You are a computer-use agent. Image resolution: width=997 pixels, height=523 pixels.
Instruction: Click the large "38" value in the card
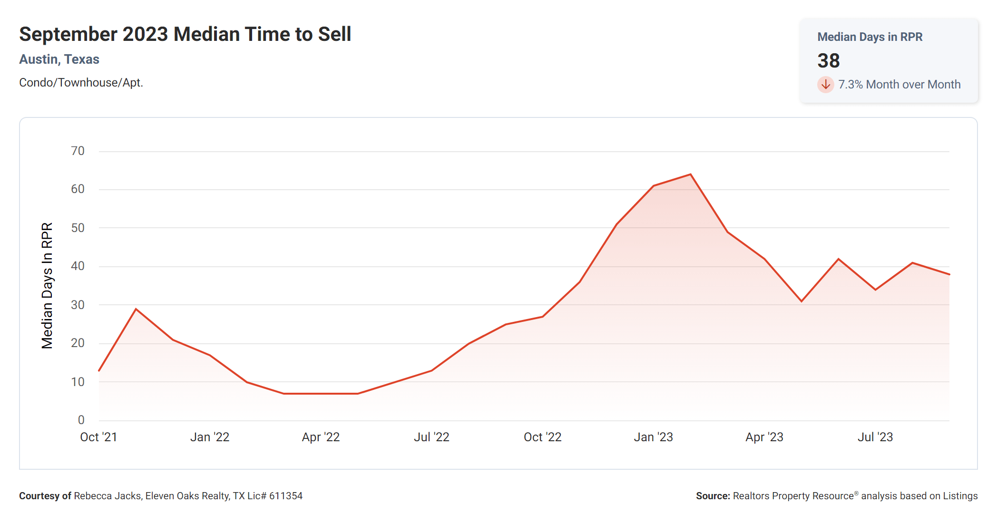pyautogui.click(x=829, y=61)
